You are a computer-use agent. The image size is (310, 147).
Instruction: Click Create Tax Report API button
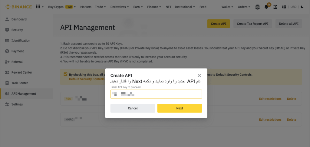click(x=252, y=24)
